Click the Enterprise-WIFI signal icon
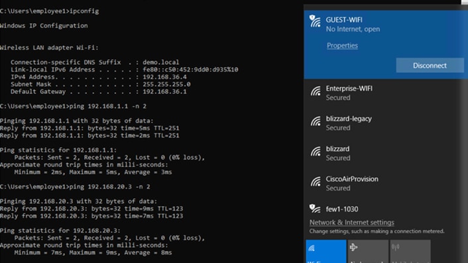 click(316, 91)
